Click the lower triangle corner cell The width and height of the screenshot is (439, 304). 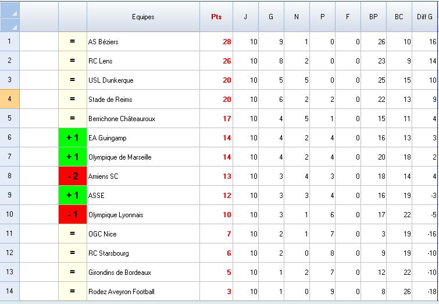point(10,24)
